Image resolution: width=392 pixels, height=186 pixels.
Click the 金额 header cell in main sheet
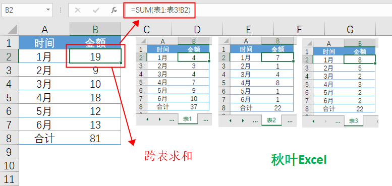pyautogui.click(x=95, y=43)
